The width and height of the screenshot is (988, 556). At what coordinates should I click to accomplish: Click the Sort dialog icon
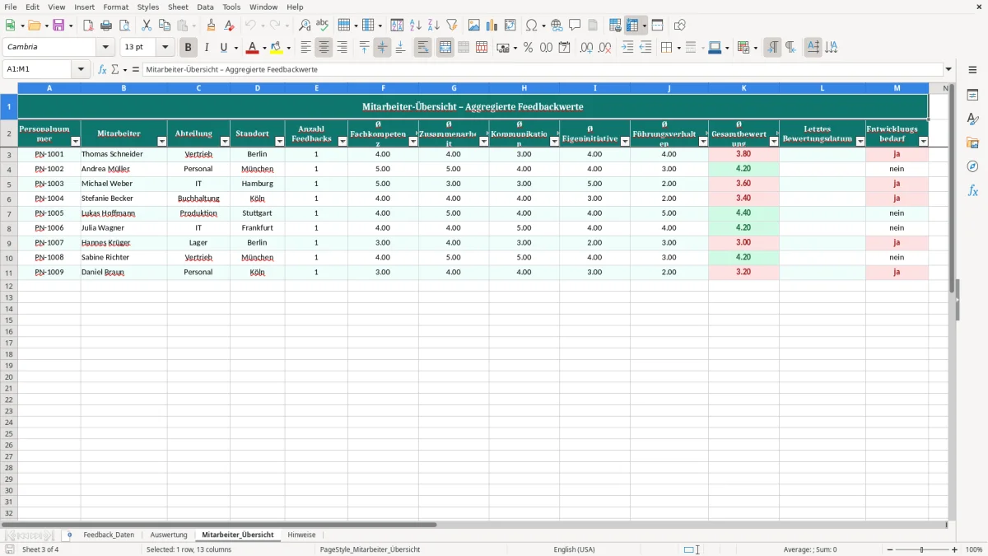tap(397, 26)
